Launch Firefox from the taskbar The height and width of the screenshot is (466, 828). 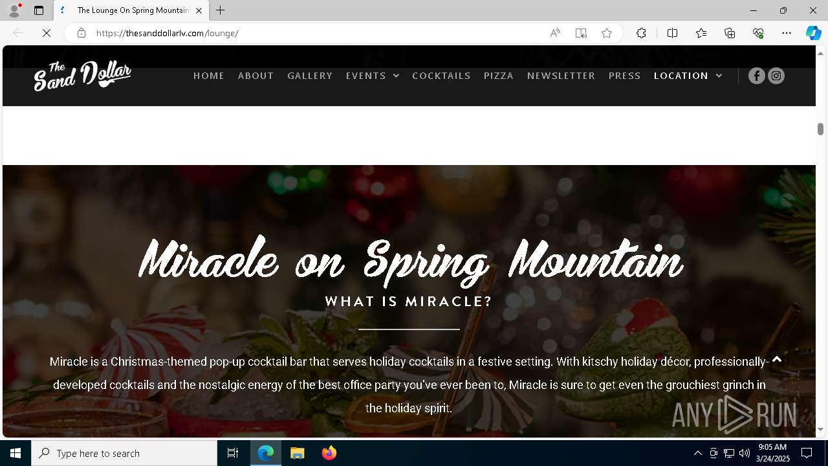click(329, 453)
